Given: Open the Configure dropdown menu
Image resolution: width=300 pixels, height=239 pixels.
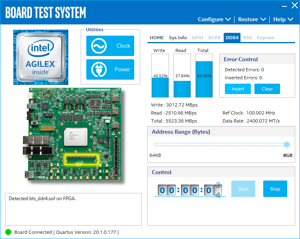Looking at the screenshot, I should 214,19.
